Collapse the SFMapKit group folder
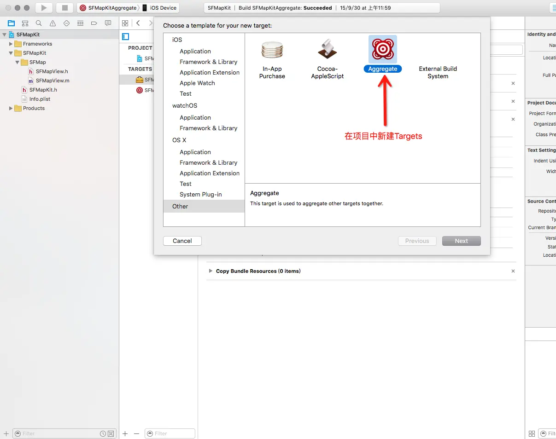Screen dimensions: 556x439 coord(11,53)
